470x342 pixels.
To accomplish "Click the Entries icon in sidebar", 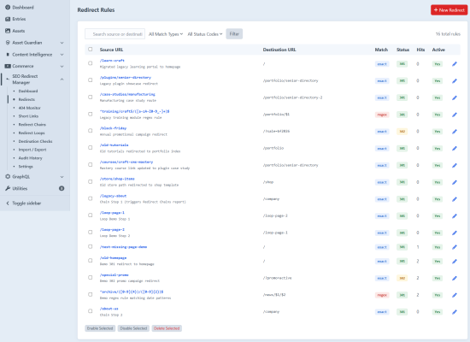I will pos(8,19).
